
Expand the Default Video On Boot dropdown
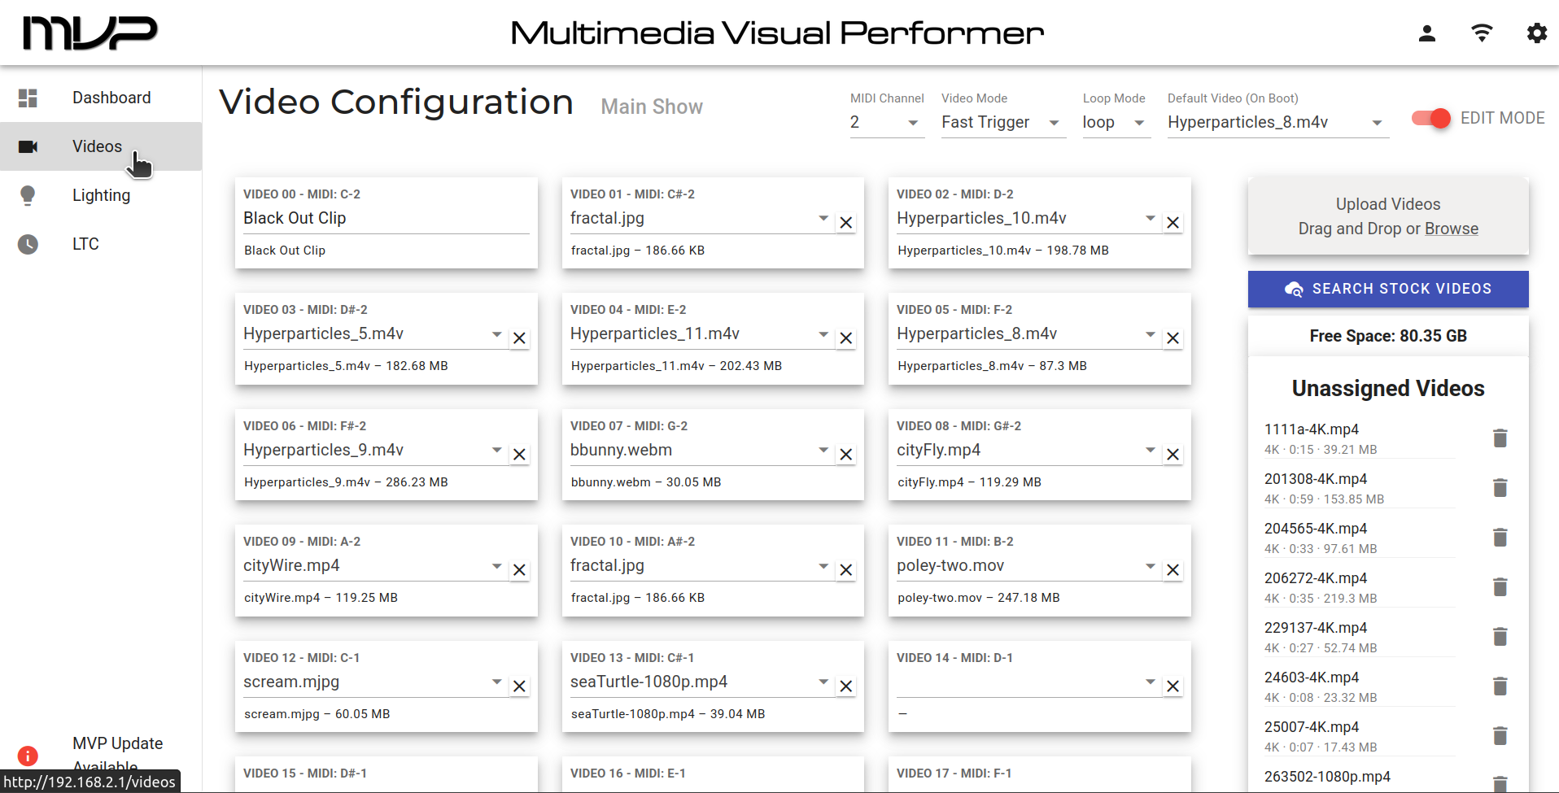[x=1277, y=123]
